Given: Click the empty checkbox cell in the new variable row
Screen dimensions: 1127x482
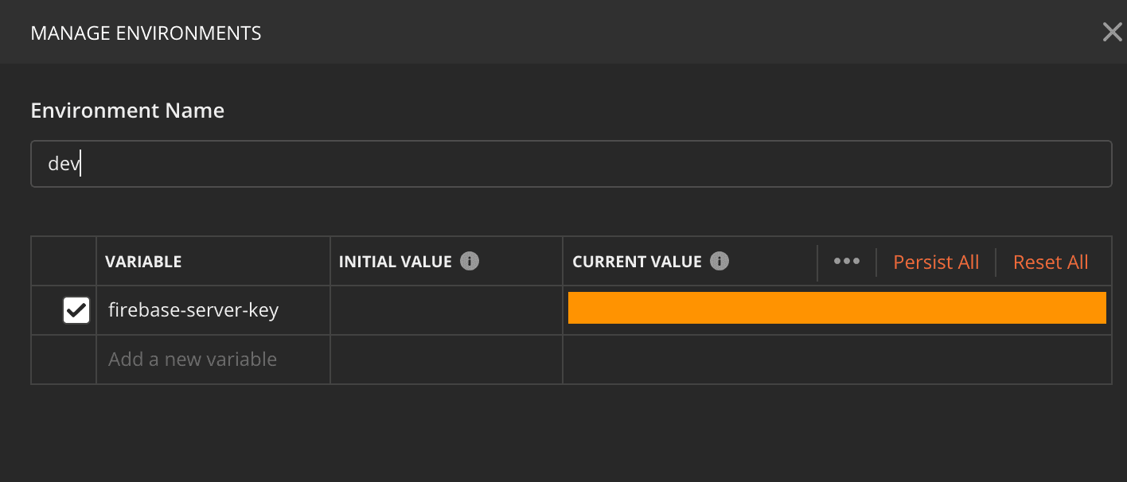Looking at the screenshot, I should (64, 360).
